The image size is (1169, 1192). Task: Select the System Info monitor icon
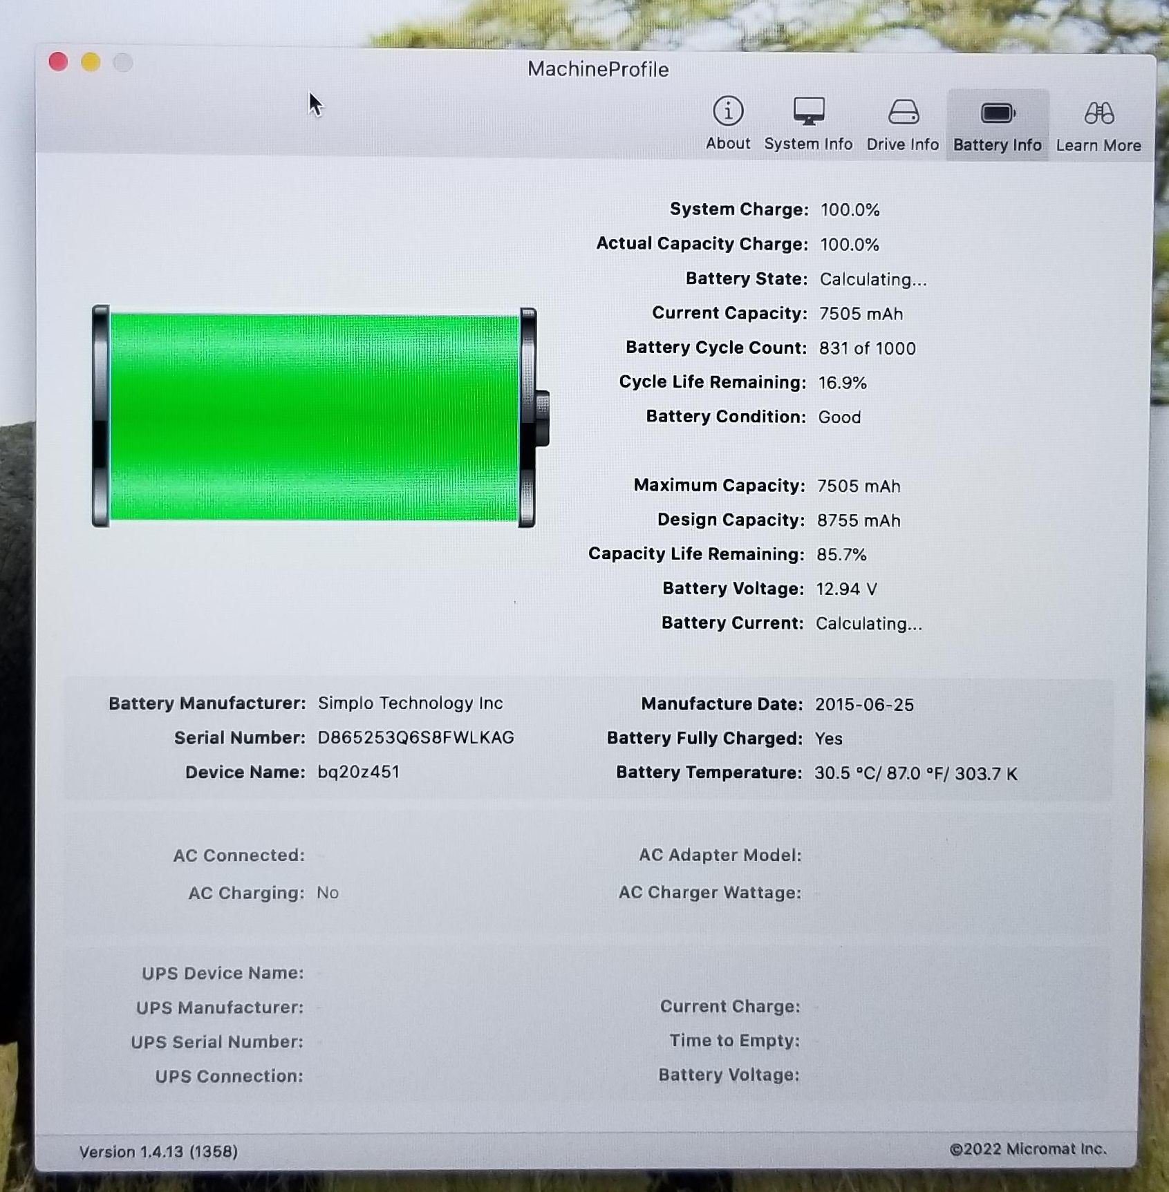(808, 112)
